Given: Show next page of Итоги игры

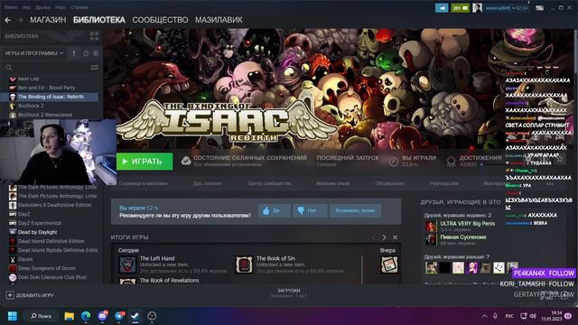Looking at the screenshot, I should 384,237.
